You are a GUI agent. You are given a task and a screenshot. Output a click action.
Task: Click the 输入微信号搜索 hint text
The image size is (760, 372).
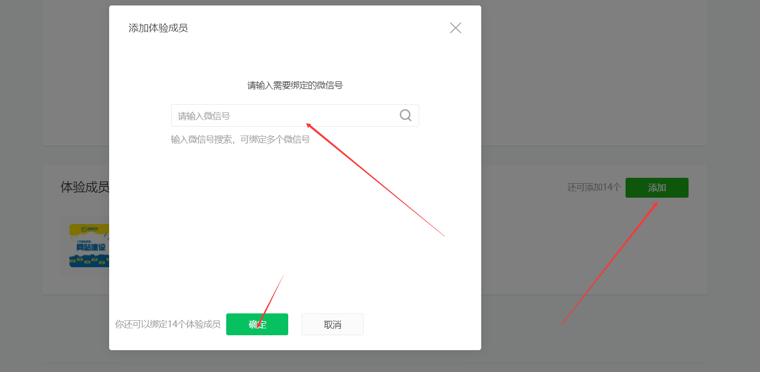point(240,140)
